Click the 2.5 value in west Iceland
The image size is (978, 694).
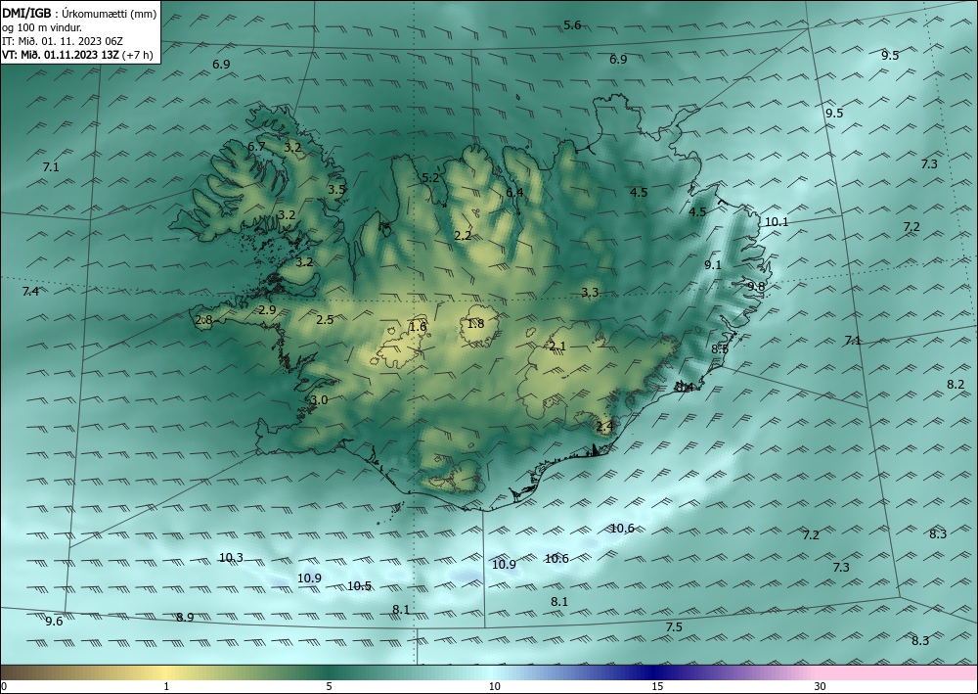tap(325, 319)
